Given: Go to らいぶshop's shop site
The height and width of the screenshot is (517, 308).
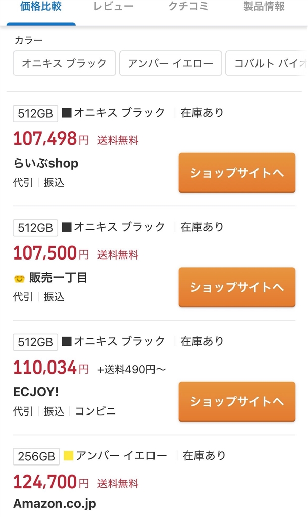Looking at the screenshot, I should coord(237,173).
